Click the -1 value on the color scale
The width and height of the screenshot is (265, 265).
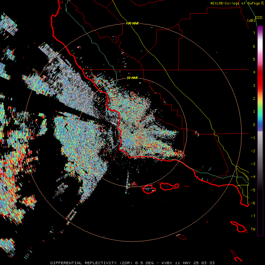[253, 138]
